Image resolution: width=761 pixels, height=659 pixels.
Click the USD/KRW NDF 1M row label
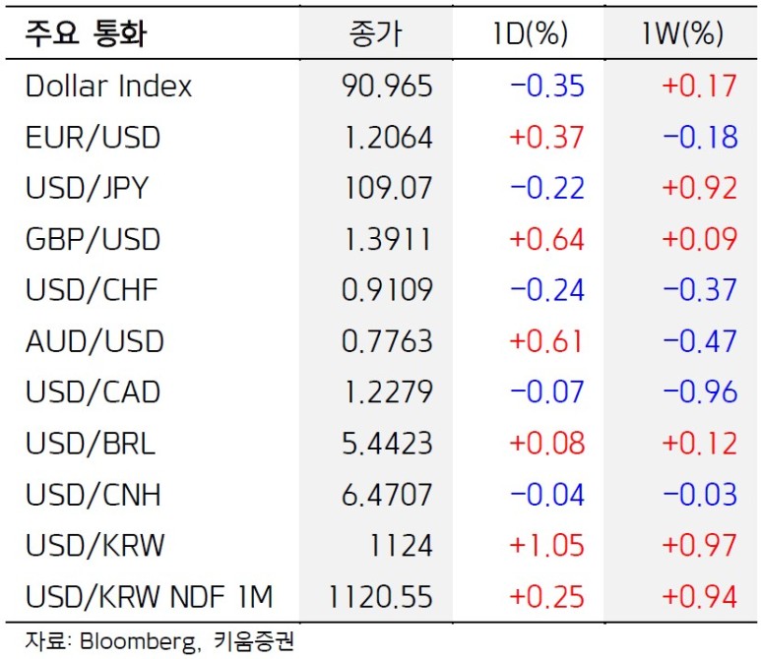[149, 596]
